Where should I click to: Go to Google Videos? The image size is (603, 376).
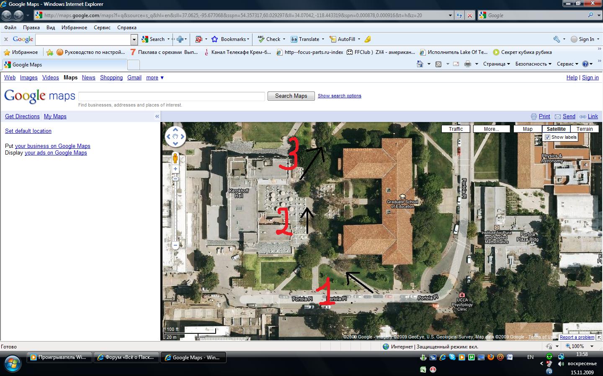point(50,78)
